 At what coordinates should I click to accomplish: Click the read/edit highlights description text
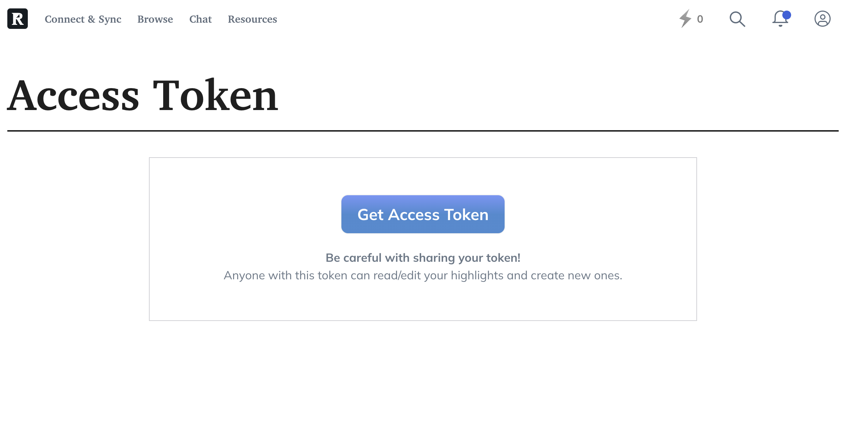pos(423,275)
